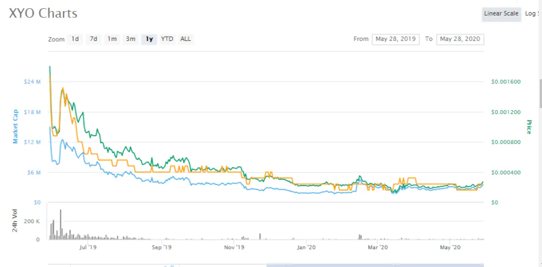Click the Jan '20 axis label
542x267 pixels.
coord(307,248)
